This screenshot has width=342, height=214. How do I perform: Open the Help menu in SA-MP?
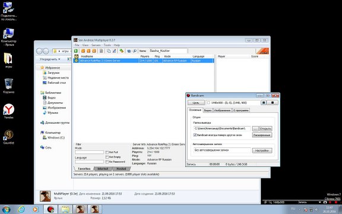click(117, 45)
